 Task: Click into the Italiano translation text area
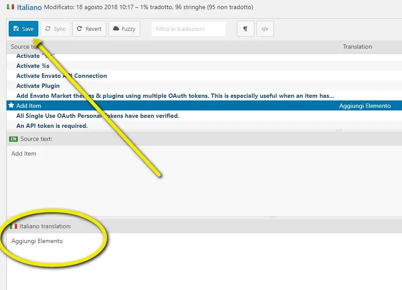click(204, 261)
